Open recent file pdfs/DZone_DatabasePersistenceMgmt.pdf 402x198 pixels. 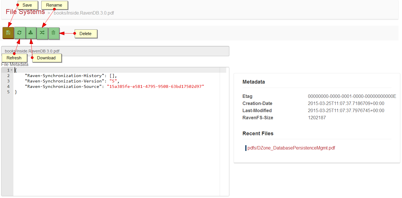tap(291, 148)
